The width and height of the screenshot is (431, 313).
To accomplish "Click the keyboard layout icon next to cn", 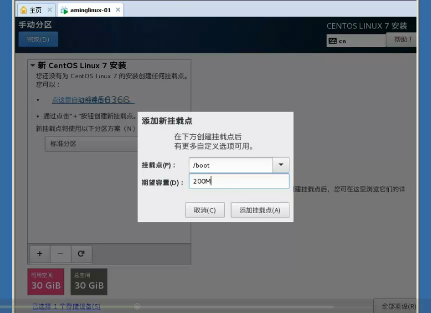I will coord(333,41).
